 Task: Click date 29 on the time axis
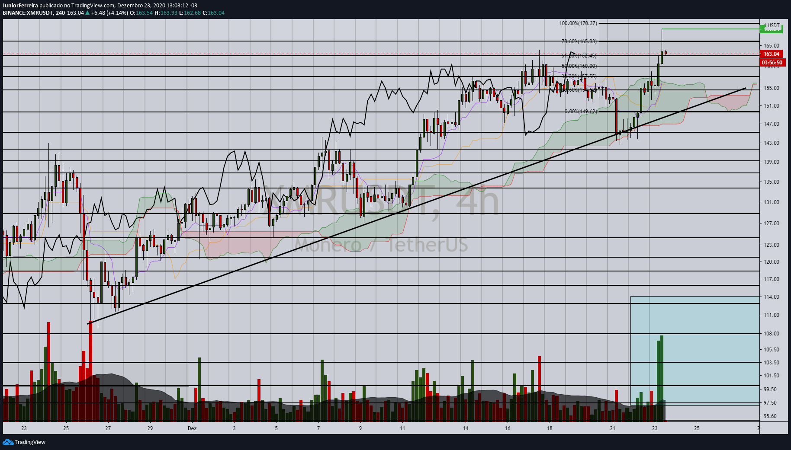point(150,428)
